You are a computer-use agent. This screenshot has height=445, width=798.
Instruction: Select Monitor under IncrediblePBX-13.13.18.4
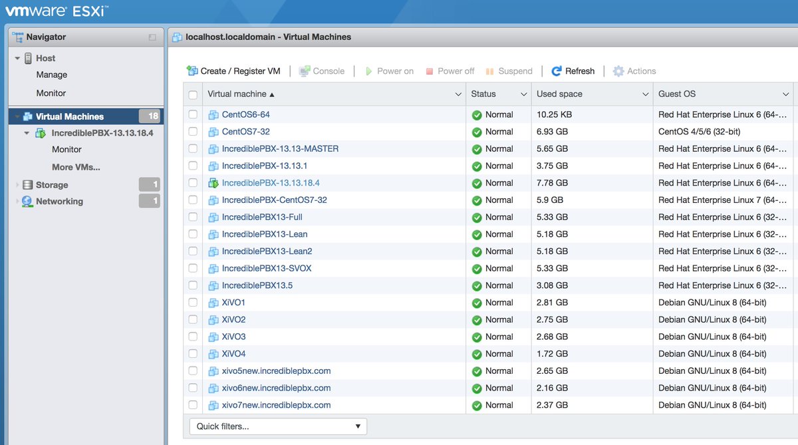pos(66,150)
